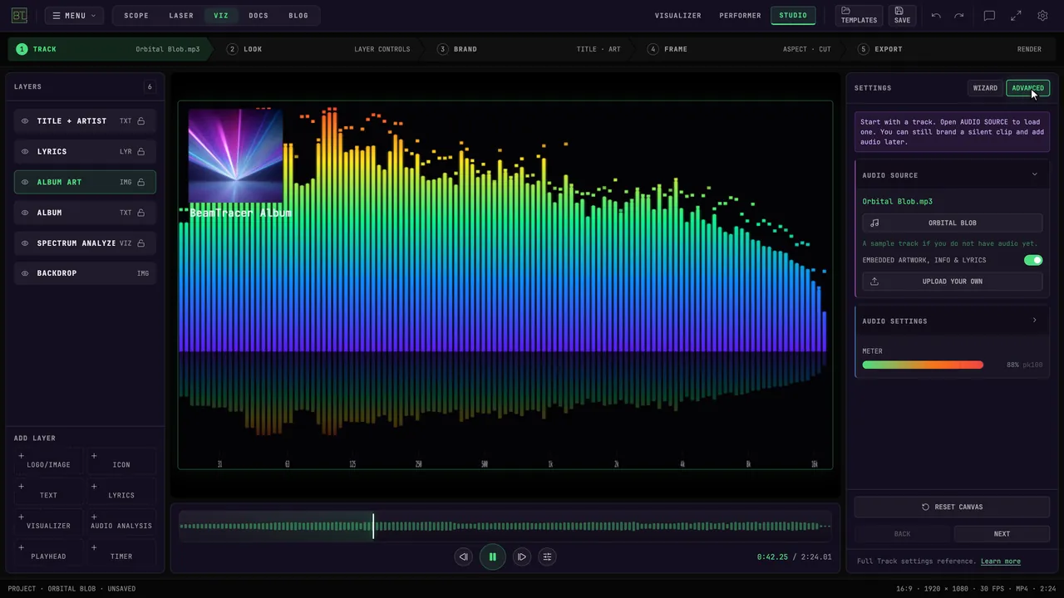Open the settings gear icon
The height and width of the screenshot is (598, 1064).
1042,16
